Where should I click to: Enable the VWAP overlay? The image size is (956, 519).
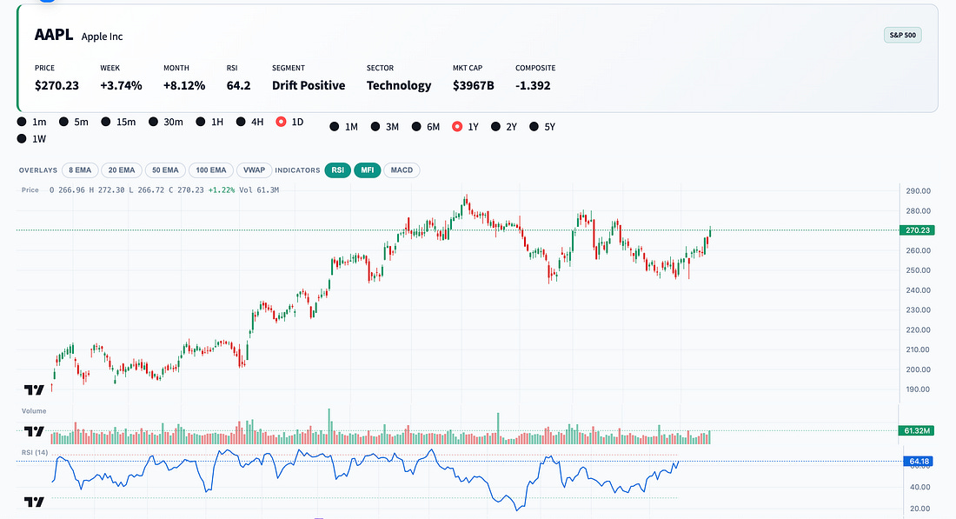click(255, 170)
